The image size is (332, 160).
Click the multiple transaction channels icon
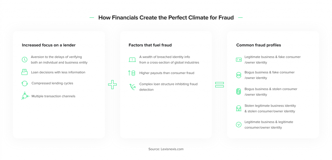25,96
